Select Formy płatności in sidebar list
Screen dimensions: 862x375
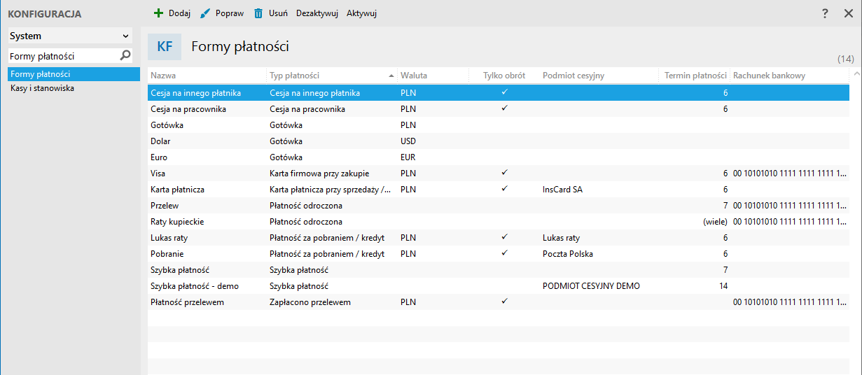pos(41,74)
